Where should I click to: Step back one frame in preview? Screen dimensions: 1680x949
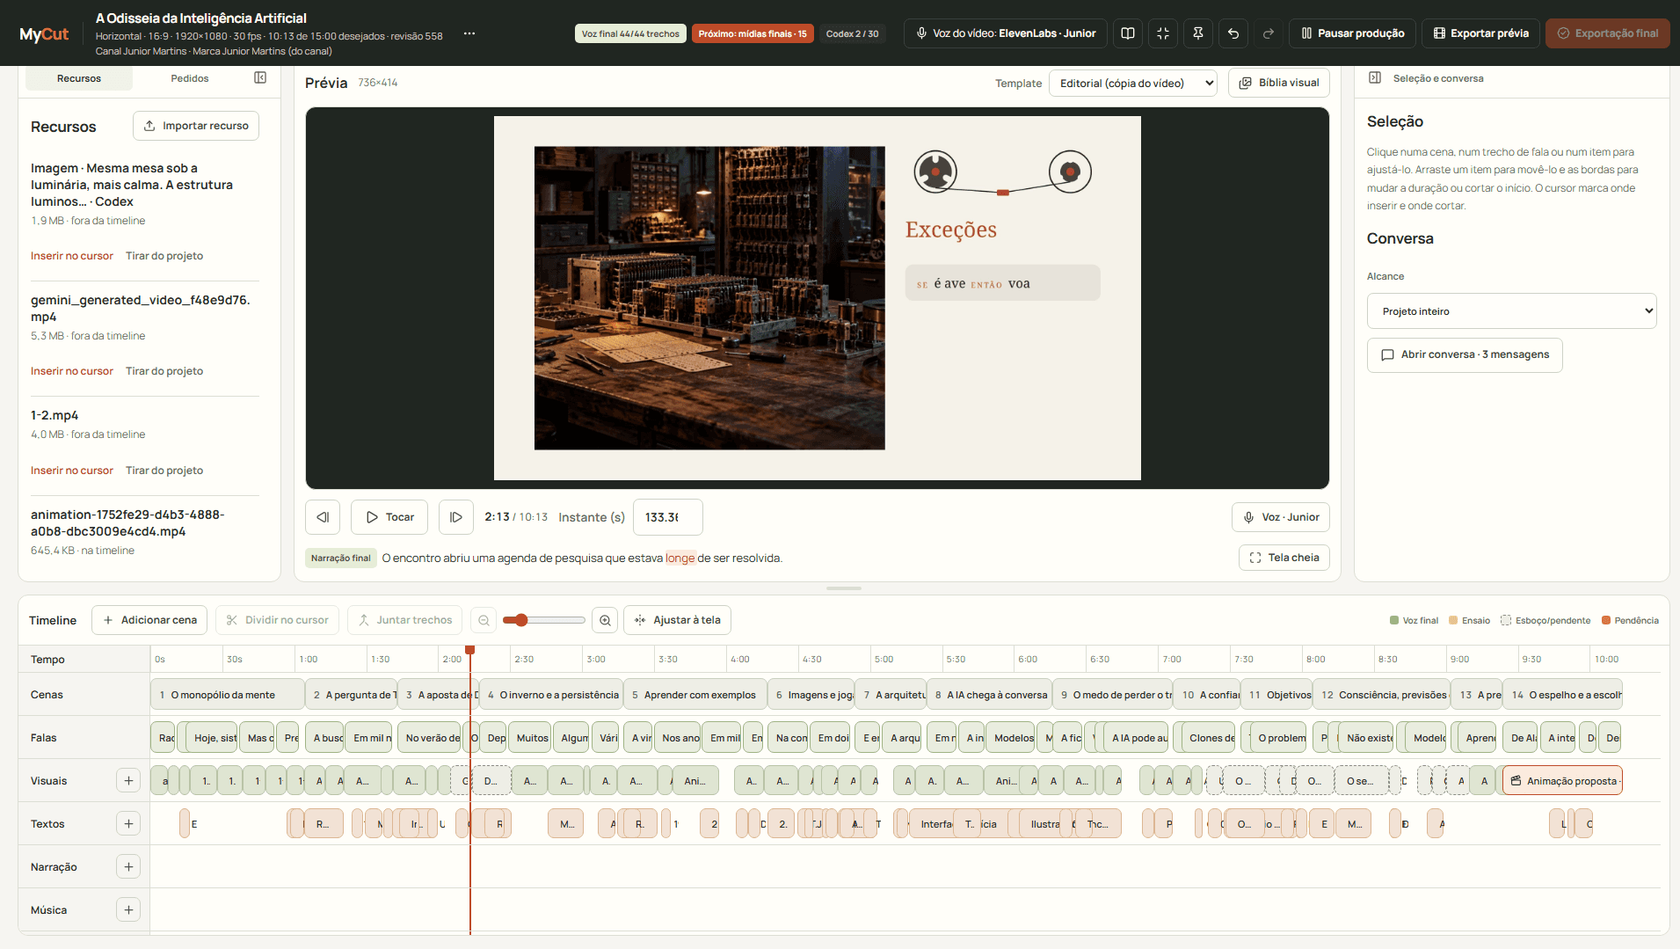(323, 517)
